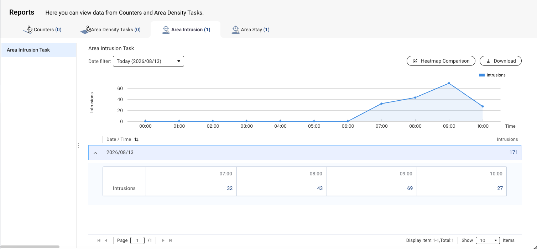Click the Heatmap Comparison scatter icon
The image size is (537, 249).
coord(415,61)
